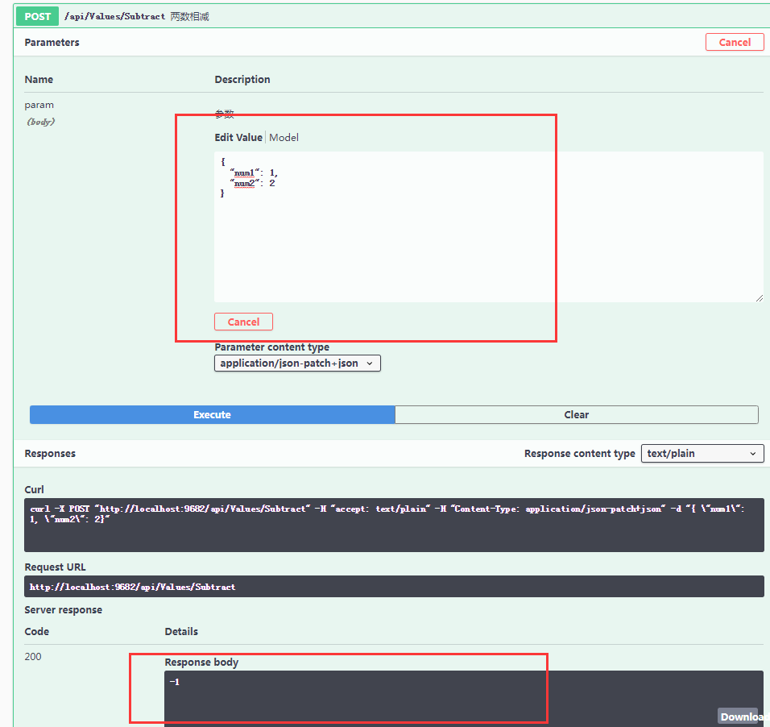Switch to the Edit Value tab
The width and height of the screenshot is (770, 727).
tap(238, 137)
